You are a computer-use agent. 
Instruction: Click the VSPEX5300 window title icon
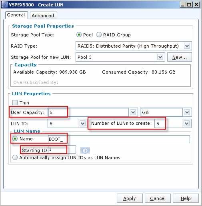coord(5,5)
